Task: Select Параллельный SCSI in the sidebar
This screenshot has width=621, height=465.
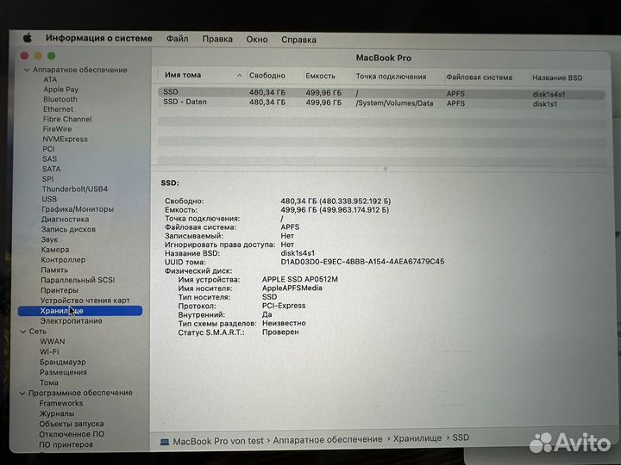Action: (78, 280)
